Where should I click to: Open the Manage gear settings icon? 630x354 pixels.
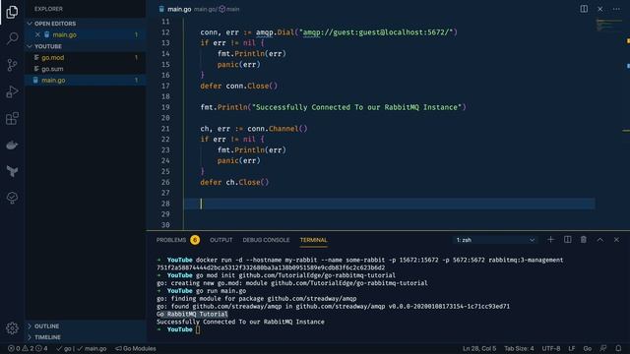pyautogui.click(x=12, y=328)
